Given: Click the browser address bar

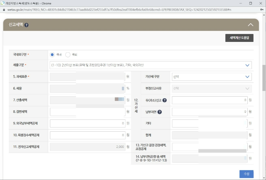Looking at the screenshot, I should click(x=118, y=9).
